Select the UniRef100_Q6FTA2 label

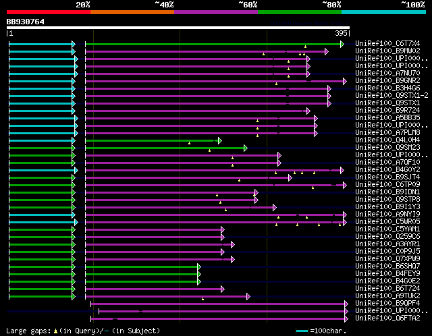pos(387,318)
